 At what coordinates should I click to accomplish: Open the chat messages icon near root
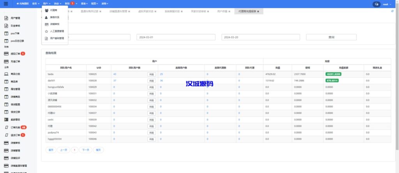point(376,4)
